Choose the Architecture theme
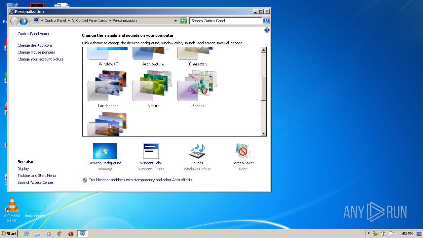Image resolution: width=423 pixels, height=238 pixels. (x=153, y=57)
